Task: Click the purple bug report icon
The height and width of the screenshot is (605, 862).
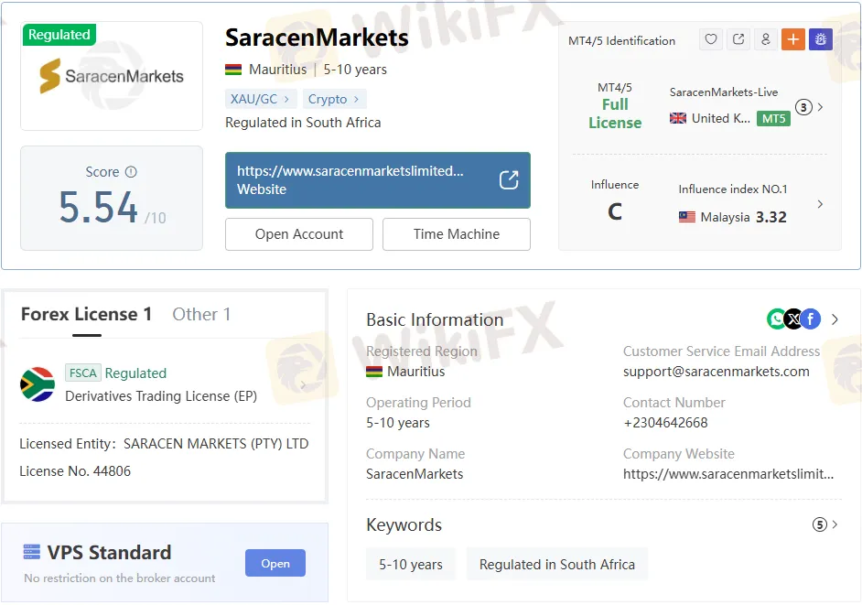Action: [821, 39]
